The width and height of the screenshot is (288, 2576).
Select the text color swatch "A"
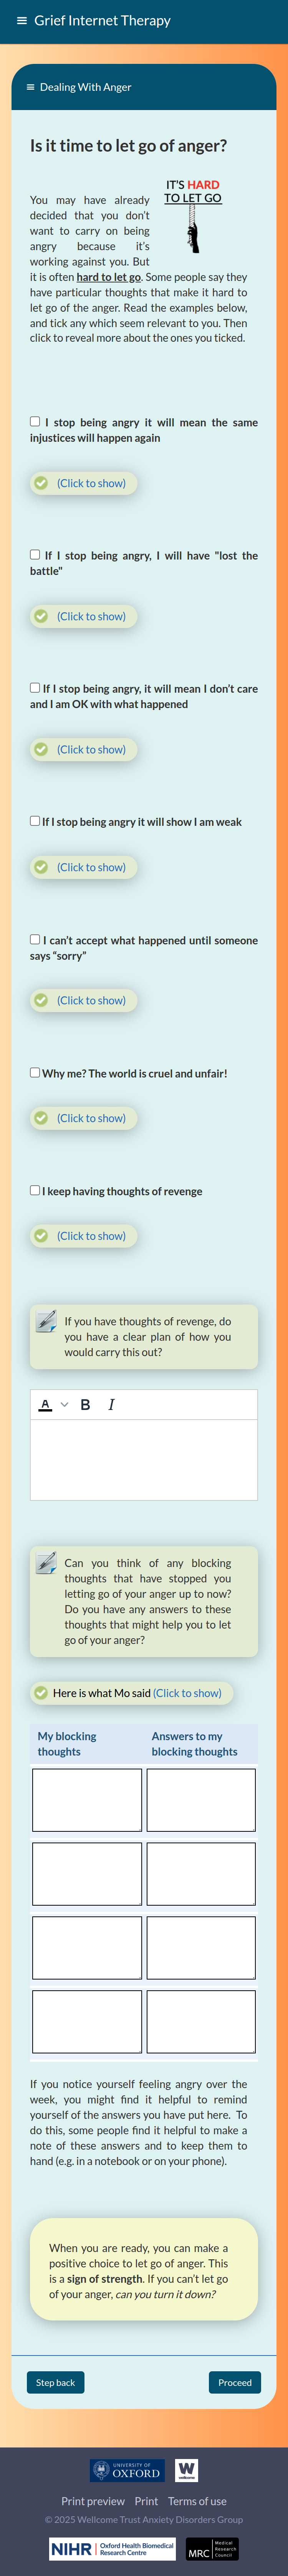click(x=45, y=1404)
